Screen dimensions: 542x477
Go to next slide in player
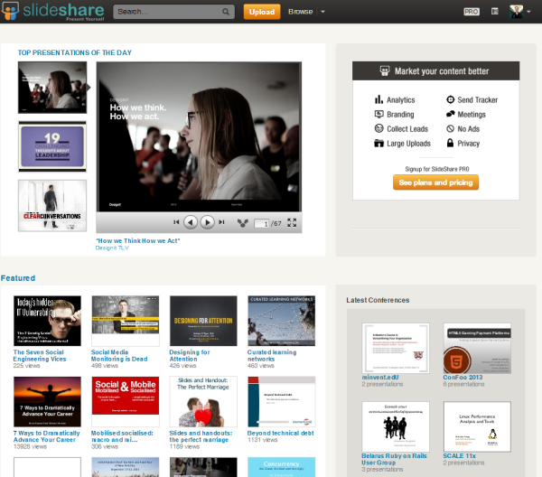tap(207, 222)
